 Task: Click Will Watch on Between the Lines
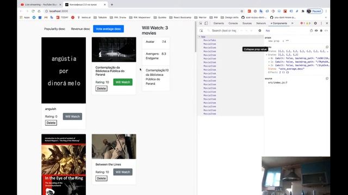coord(123,172)
